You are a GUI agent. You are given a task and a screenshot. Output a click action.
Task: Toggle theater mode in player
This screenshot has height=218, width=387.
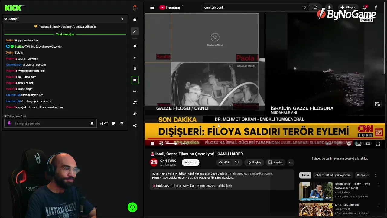pyautogui.click(x=368, y=144)
